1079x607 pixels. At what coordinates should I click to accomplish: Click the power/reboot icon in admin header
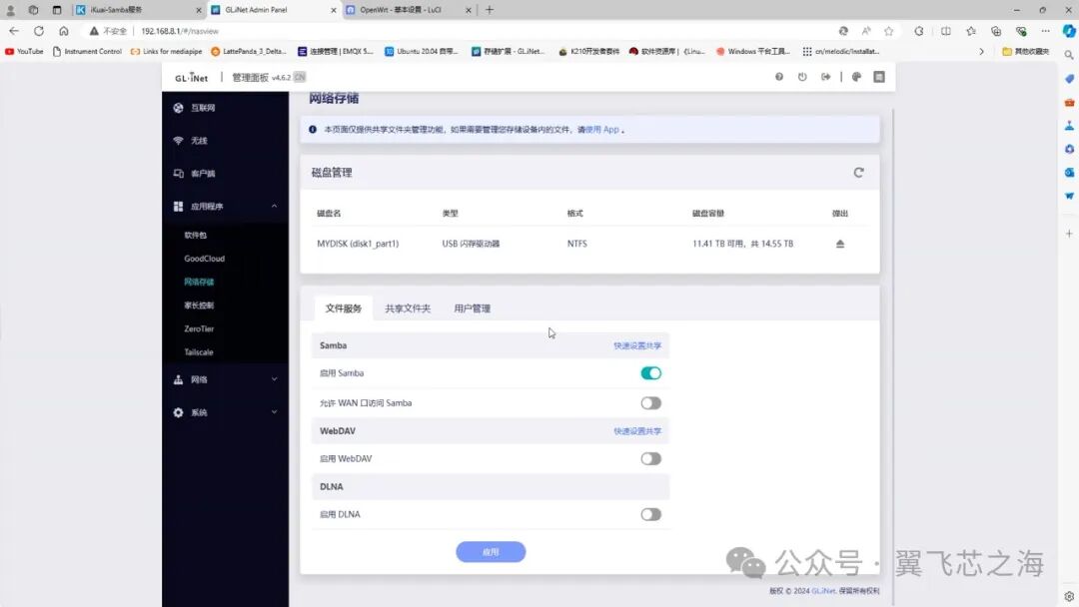(802, 77)
